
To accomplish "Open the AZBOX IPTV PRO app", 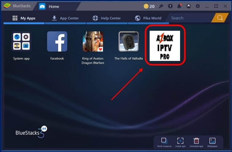I will [x=165, y=46].
